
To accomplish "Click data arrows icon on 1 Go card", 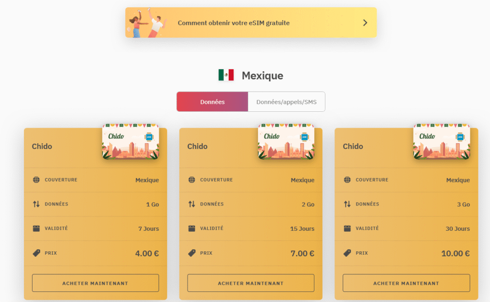I will (x=36, y=204).
